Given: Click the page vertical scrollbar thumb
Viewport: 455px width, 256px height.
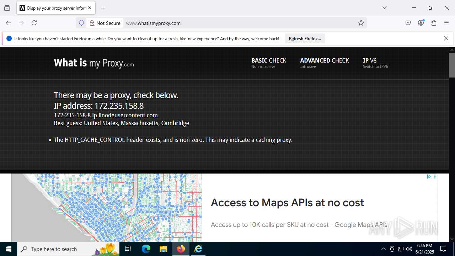Looking at the screenshot, I should (452, 65).
